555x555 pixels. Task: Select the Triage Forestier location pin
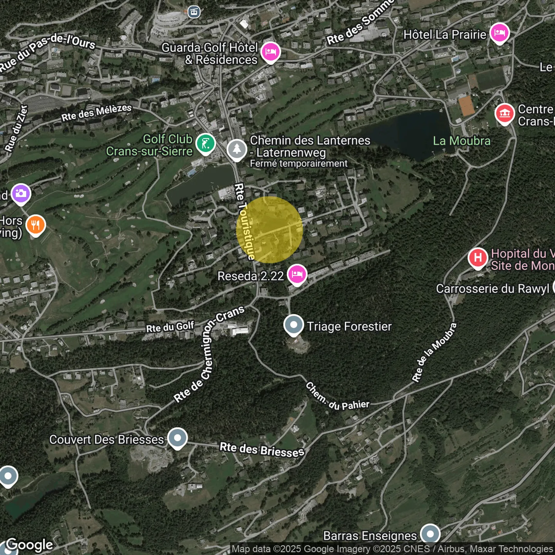294,325
